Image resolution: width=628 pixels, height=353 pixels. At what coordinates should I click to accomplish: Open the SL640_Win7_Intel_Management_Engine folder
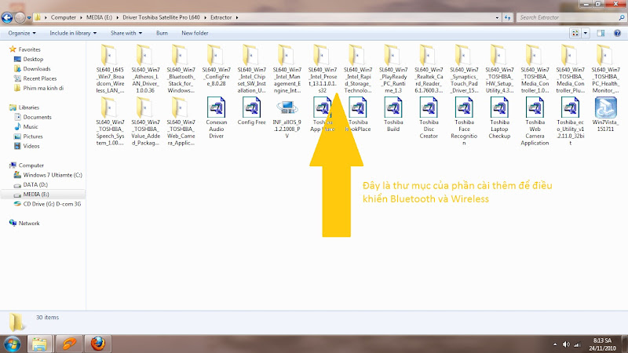[287, 69]
